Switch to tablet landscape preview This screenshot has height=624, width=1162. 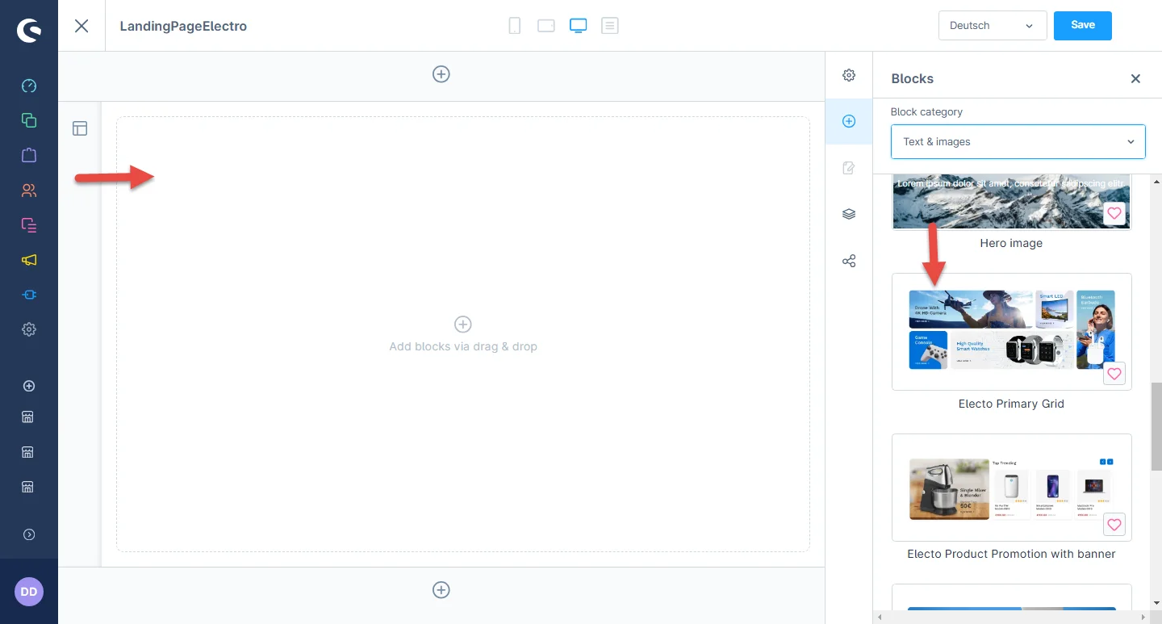click(x=546, y=26)
